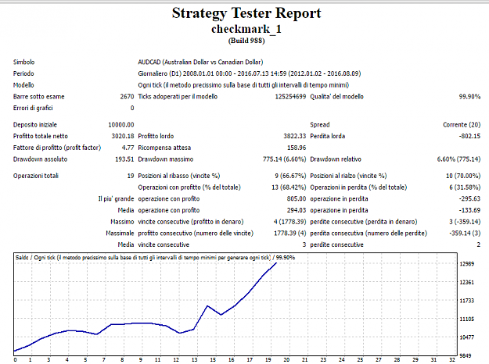Click the consecutive losses value 3 (-359.14)
The image size is (489, 364).
(x=465, y=222)
